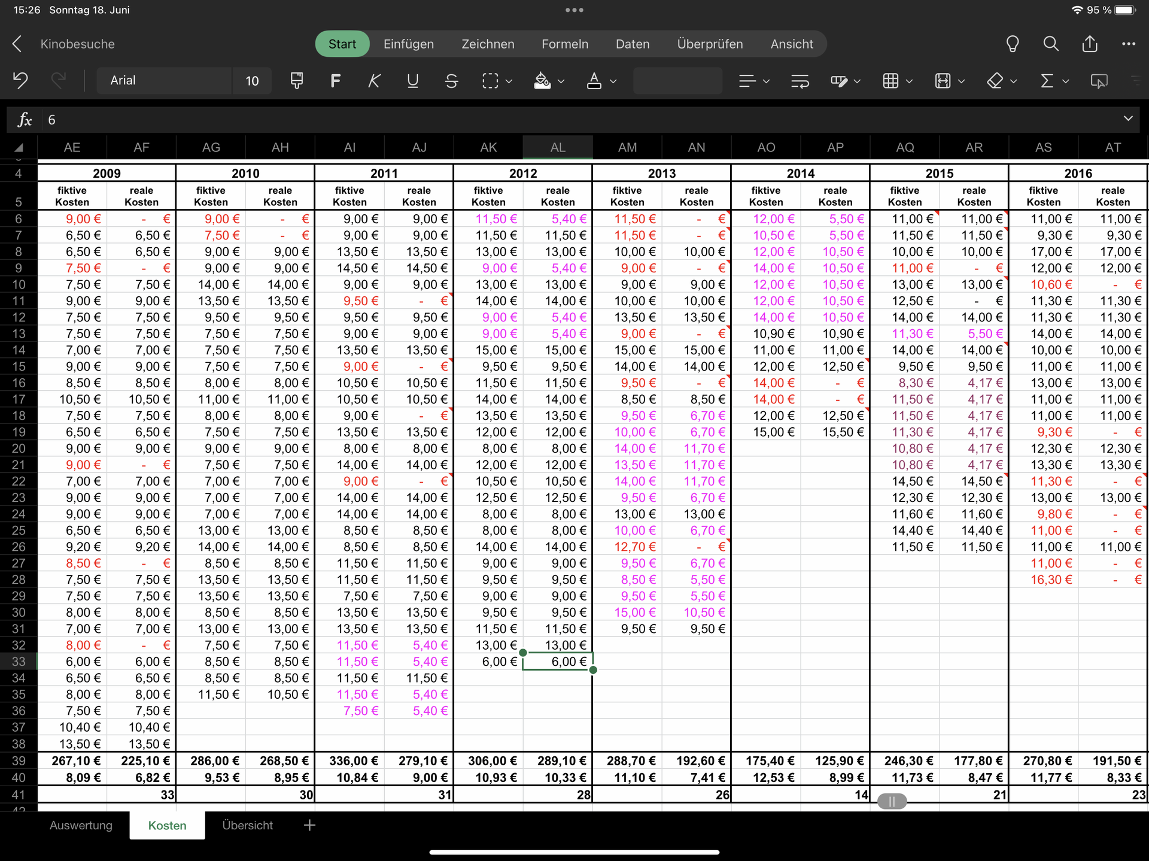Open the Formeln ribbon tab
Viewport: 1149px width, 861px height.
pyautogui.click(x=564, y=44)
